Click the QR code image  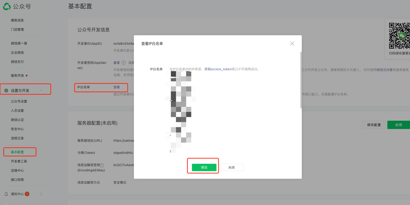tap(399, 36)
